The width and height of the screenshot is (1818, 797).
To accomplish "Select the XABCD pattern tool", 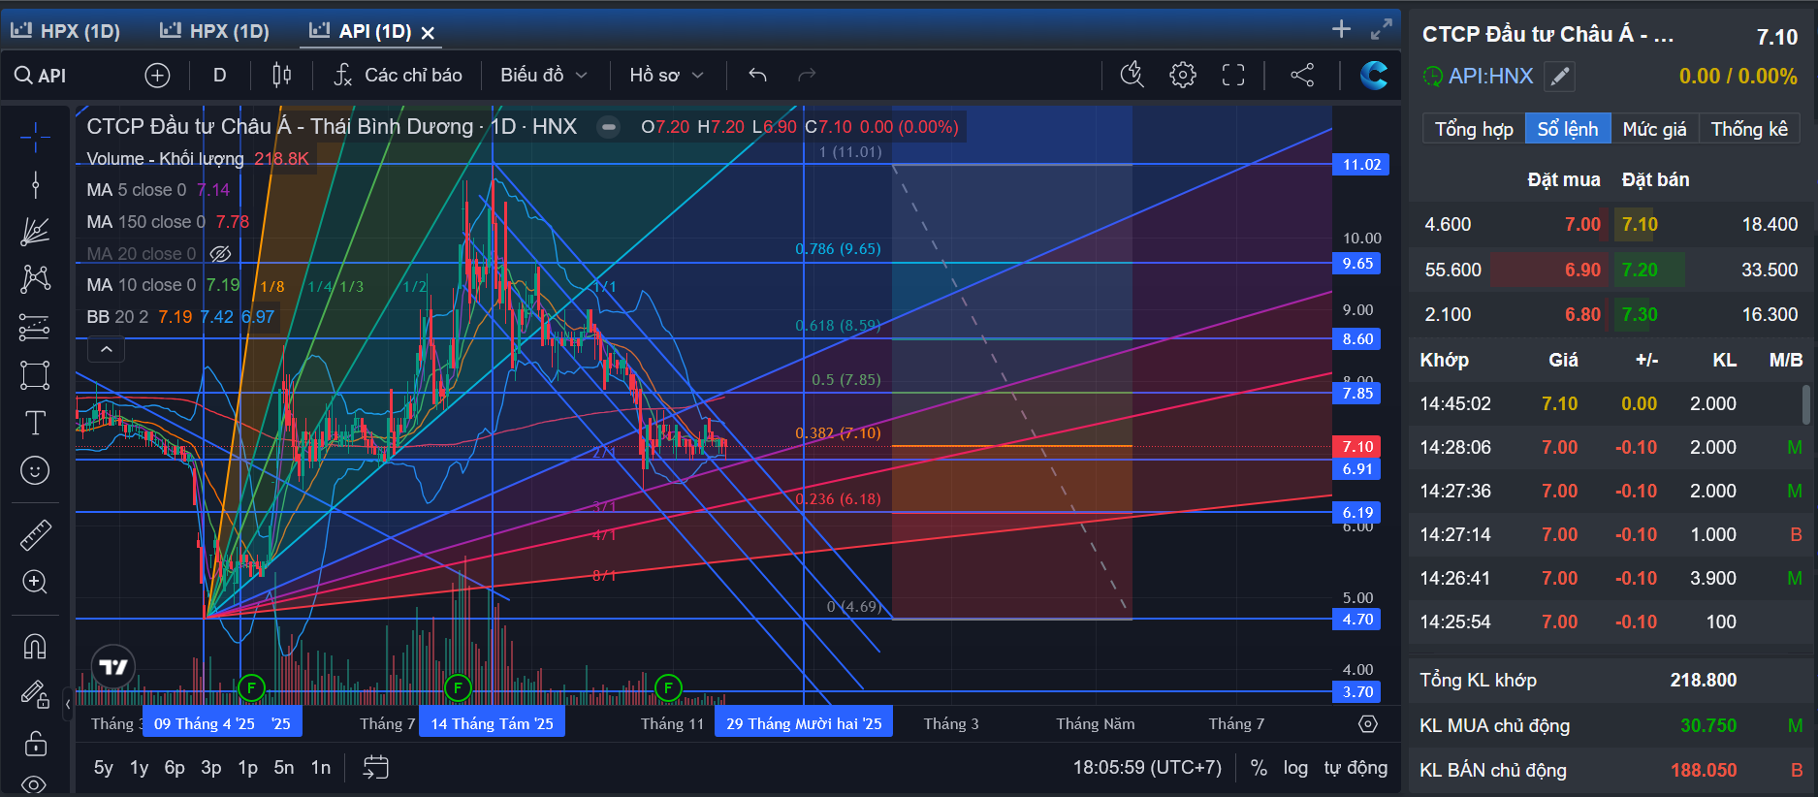I will (35, 279).
